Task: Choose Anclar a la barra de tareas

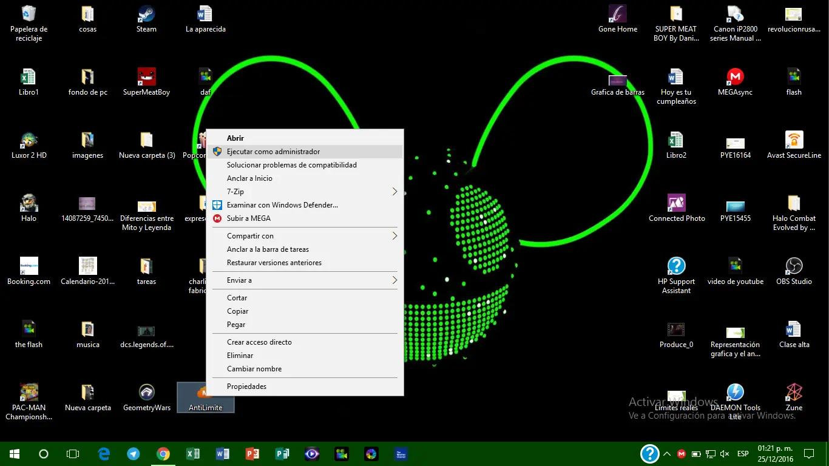Action: tap(305, 249)
